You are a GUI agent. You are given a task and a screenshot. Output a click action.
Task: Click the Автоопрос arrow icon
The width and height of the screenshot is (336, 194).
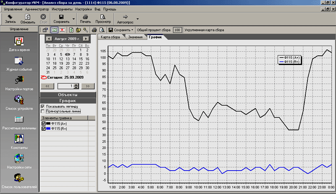coord(125,17)
